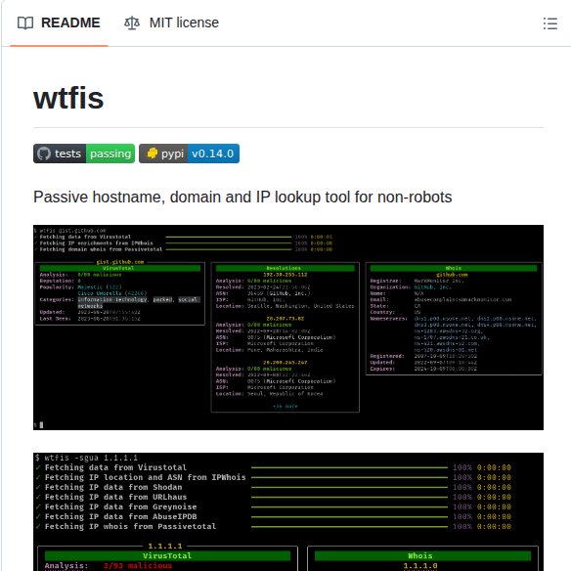Click the +34 more link in Resolutions
Viewport: 571px width, 571px height.
(x=285, y=406)
